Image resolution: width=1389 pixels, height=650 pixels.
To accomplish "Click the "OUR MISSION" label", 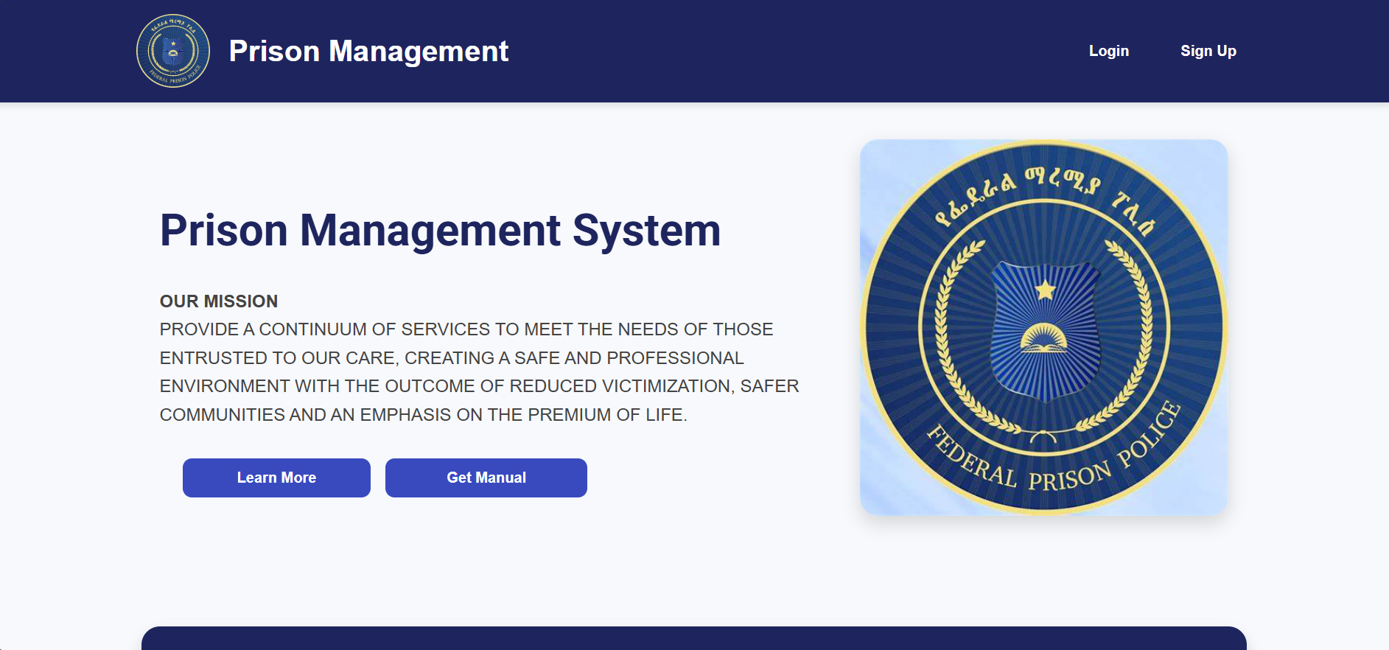I will (x=219, y=301).
